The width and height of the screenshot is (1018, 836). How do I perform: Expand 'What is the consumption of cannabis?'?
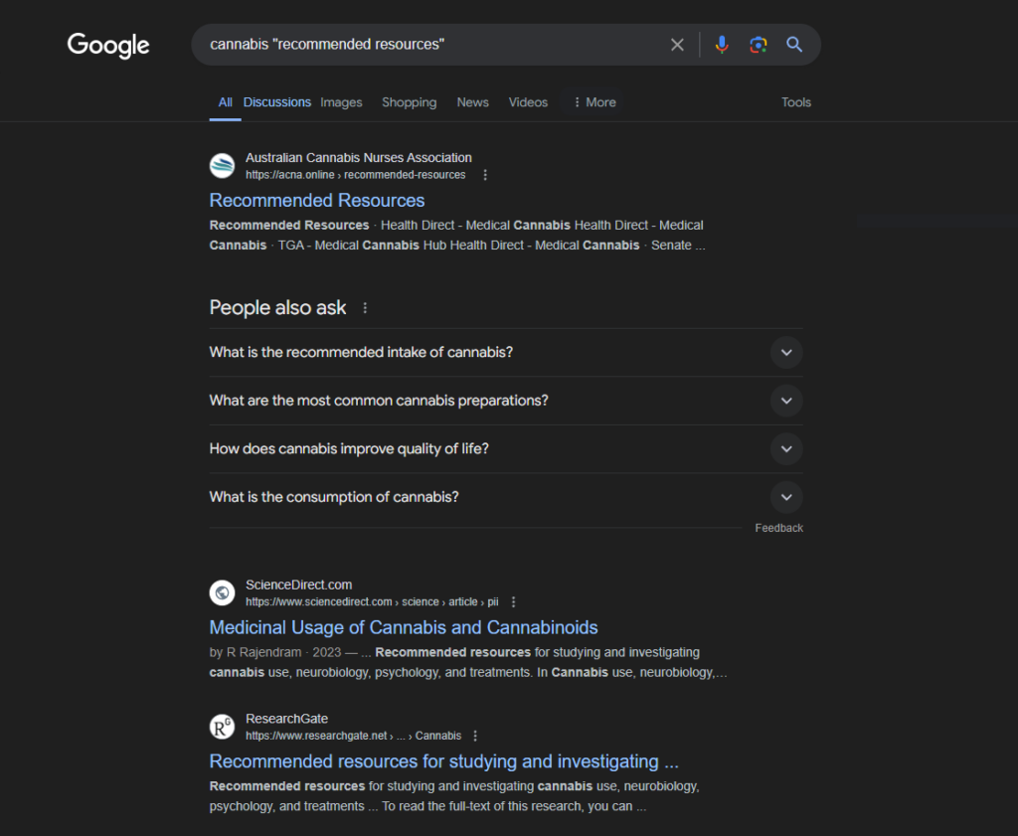coord(786,496)
